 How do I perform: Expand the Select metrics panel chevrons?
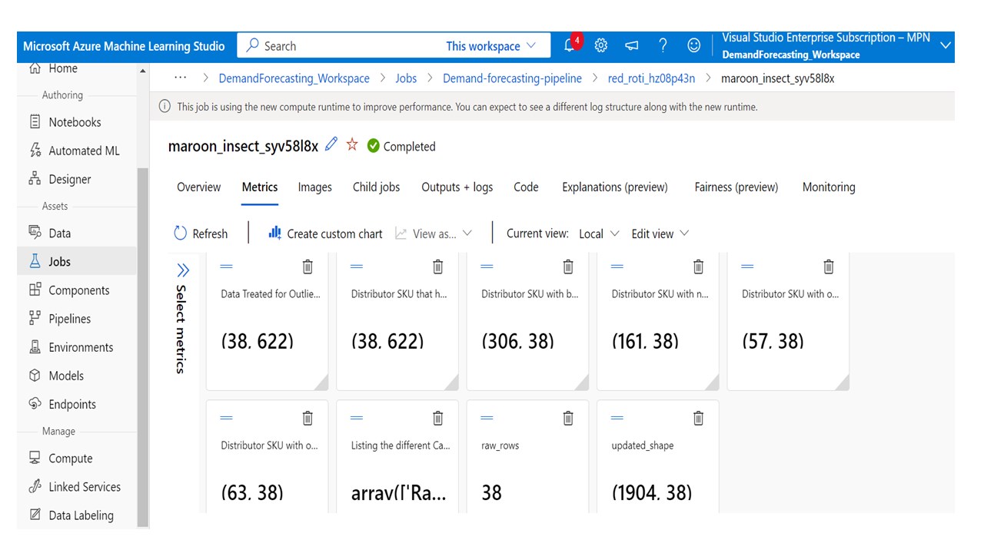tap(183, 270)
